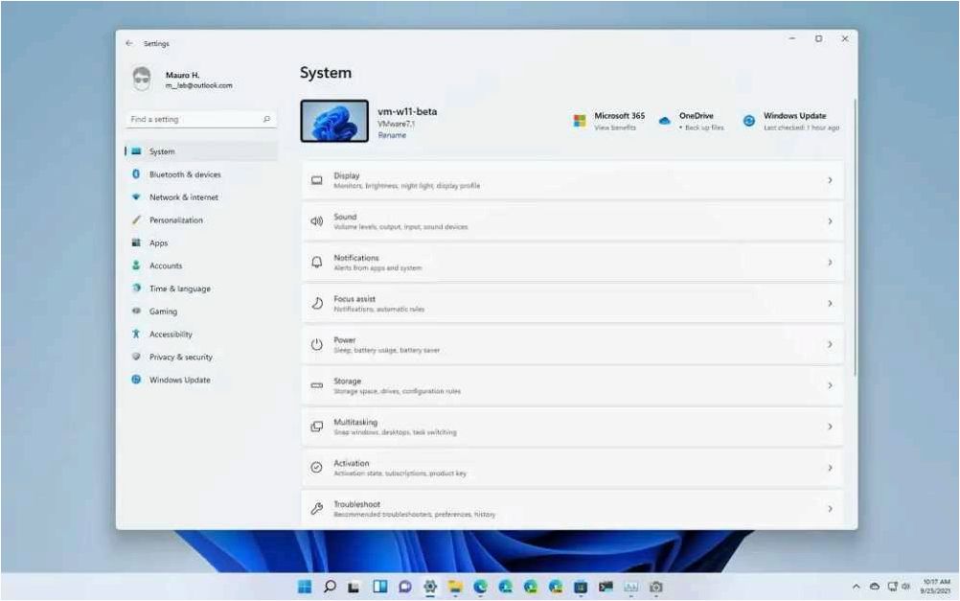Click the m_lab@outlook.com account email

pyautogui.click(x=199, y=85)
